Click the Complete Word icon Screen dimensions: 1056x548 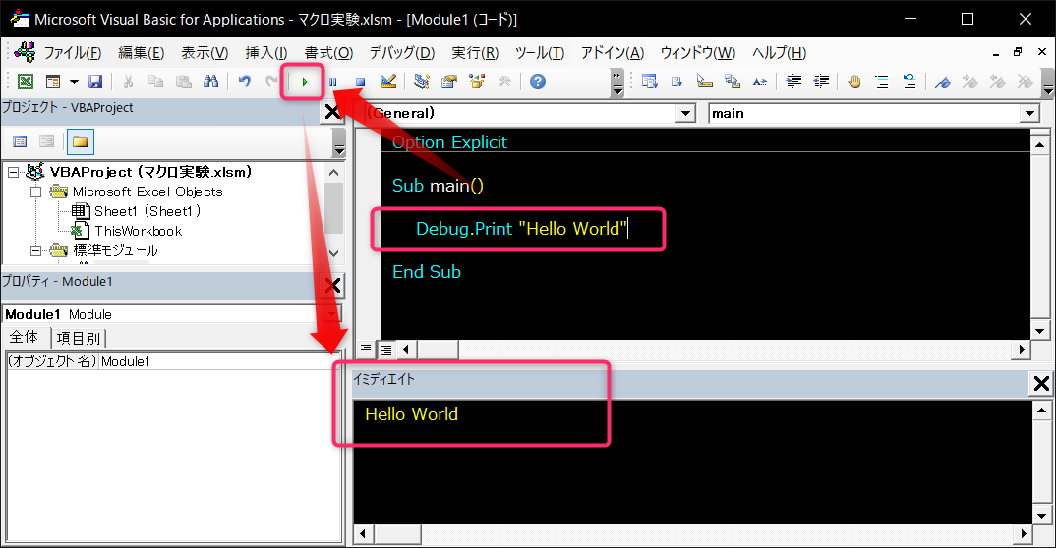tap(760, 82)
